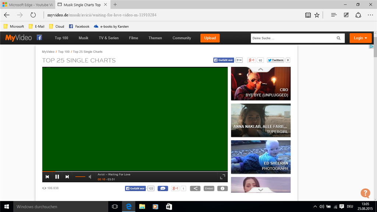
Task: Close the Musik Single Charts tab
Action: tap(105, 4)
